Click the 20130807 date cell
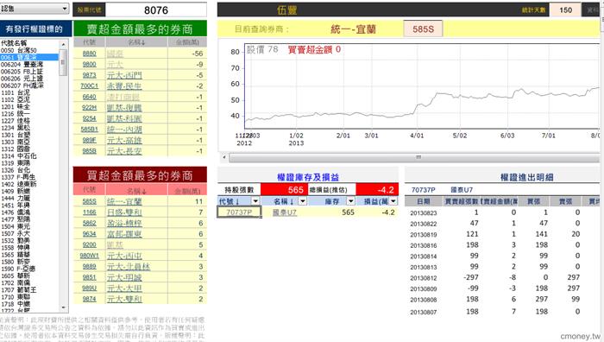 pos(423,312)
